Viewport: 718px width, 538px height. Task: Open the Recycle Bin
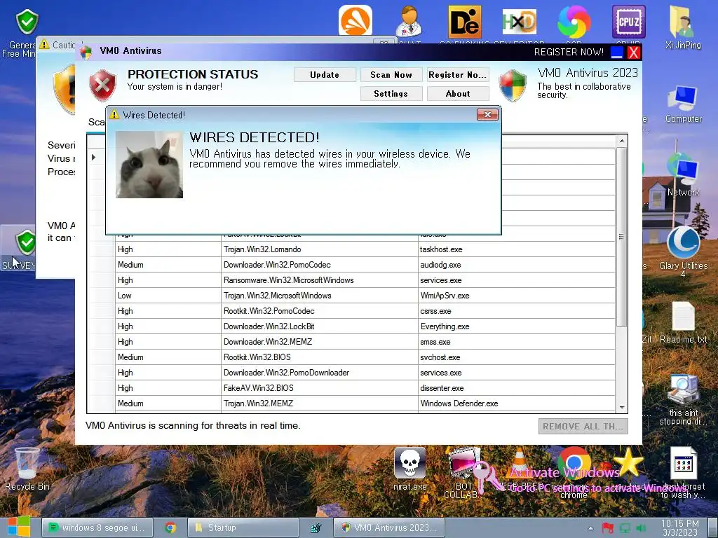27,469
